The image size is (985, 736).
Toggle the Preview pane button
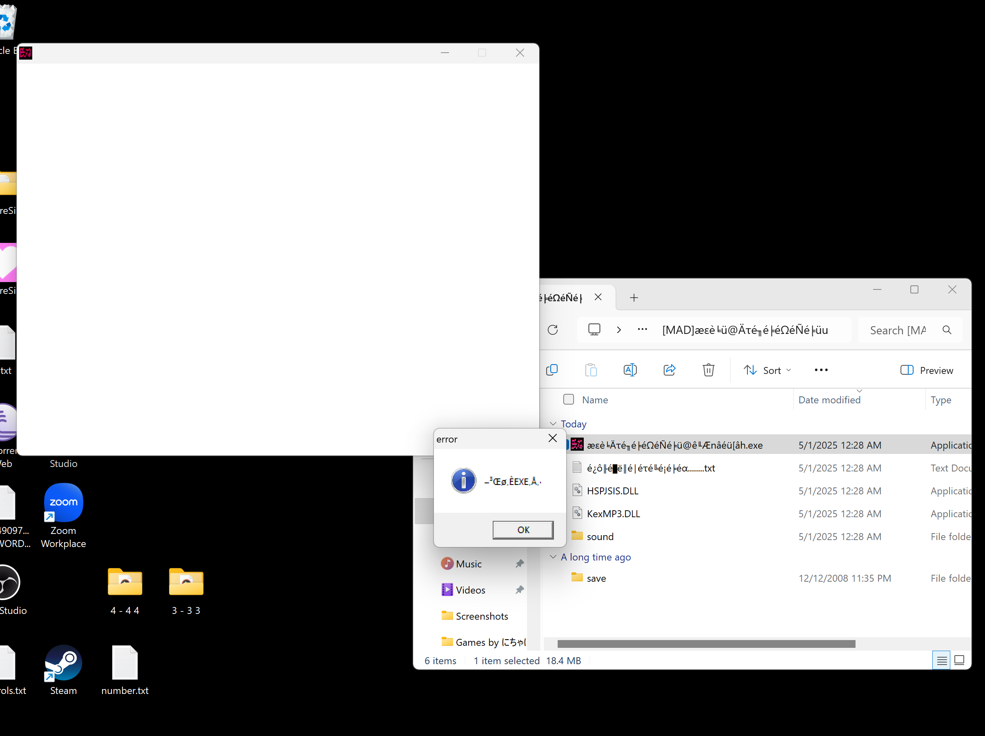[927, 370]
